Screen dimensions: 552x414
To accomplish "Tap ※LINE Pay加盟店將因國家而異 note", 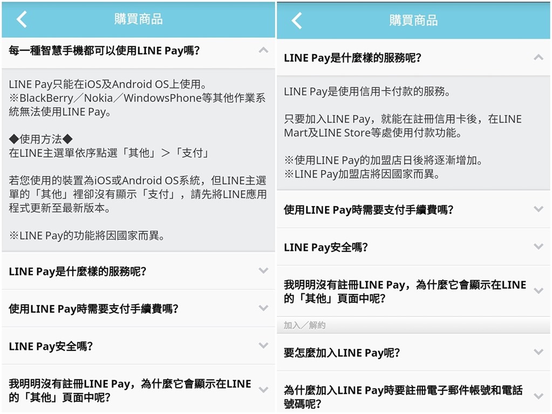I will [362, 174].
